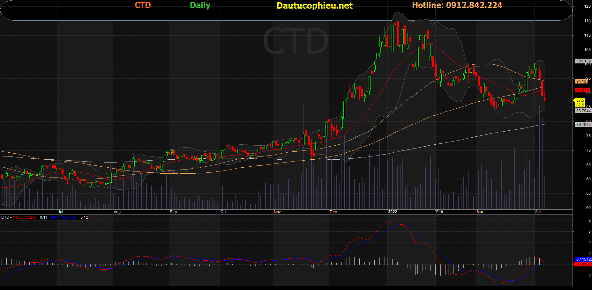Click the Nov label on the time axis
Image resolution: width=592 pixels, height=290 pixels.
277,212
